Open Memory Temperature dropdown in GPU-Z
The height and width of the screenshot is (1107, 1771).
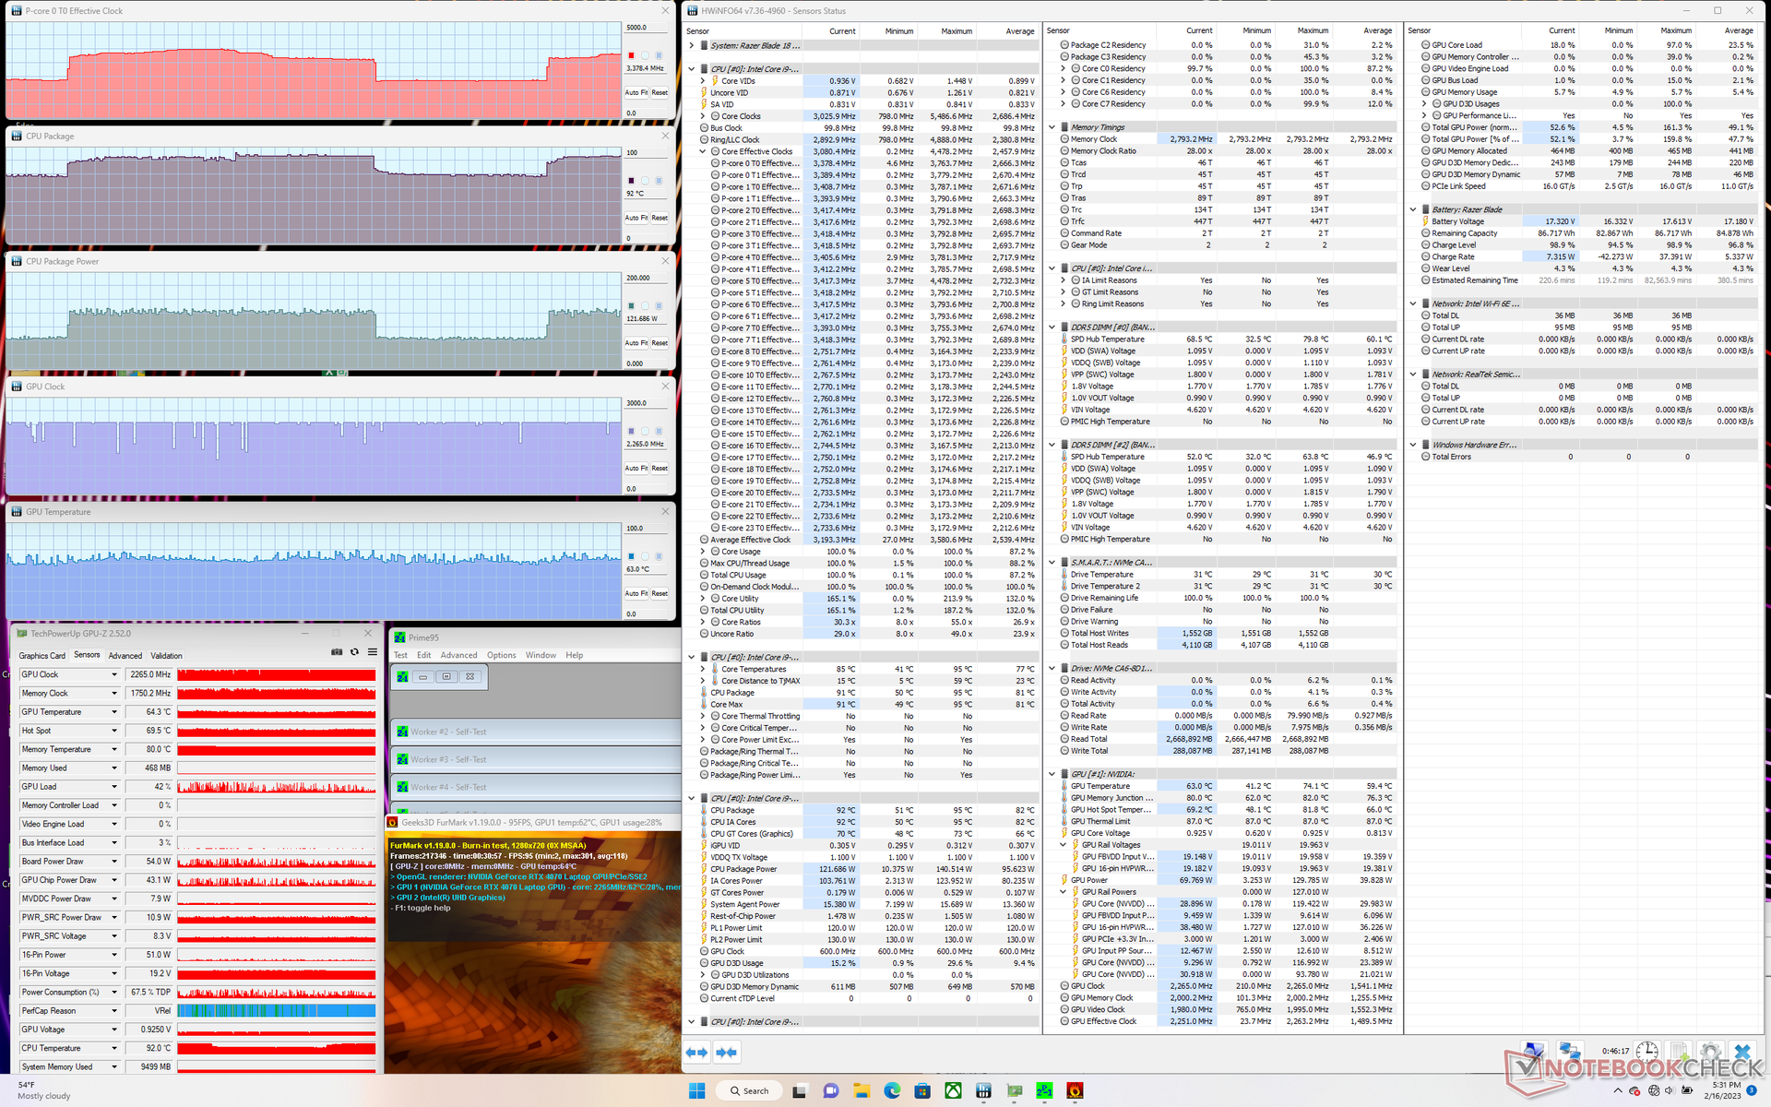click(114, 749)
